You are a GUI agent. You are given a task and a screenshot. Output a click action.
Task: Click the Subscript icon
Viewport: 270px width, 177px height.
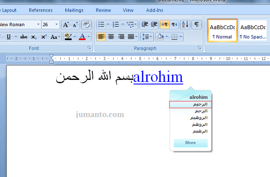(x=34, y=37)
